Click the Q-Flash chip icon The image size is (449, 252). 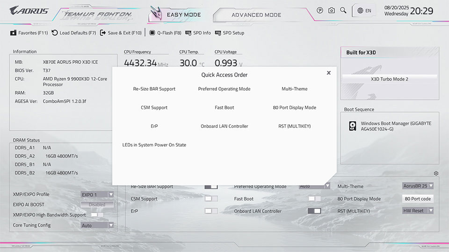tap(152, 33)
